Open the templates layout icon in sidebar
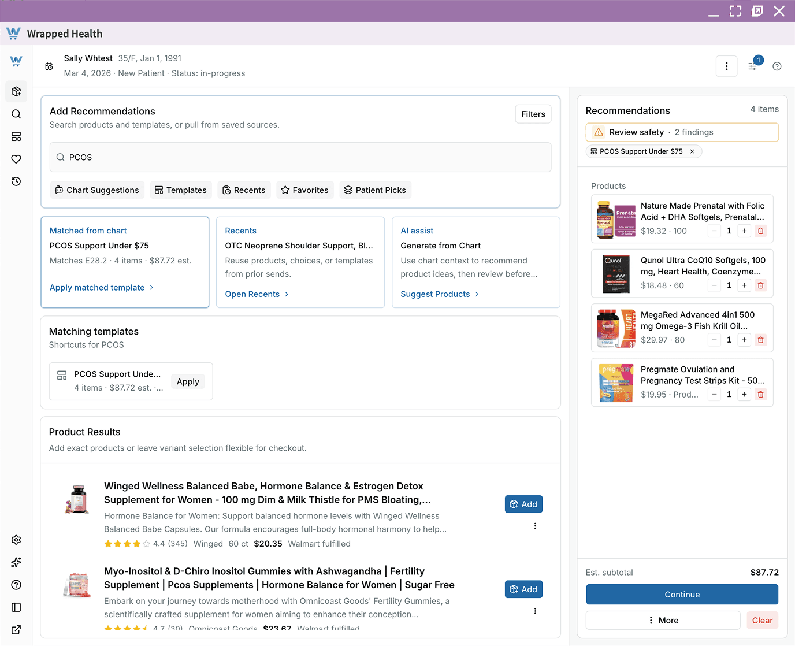 point(16,136)
